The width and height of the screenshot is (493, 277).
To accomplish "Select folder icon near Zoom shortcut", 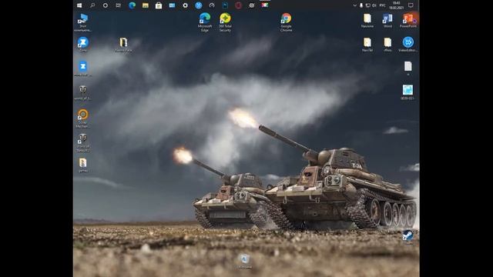I will point(123,45).
